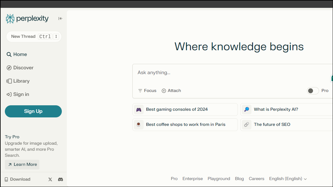
Task: Select Best gaming consoles of 2024 suggestion
Action: 185,110
